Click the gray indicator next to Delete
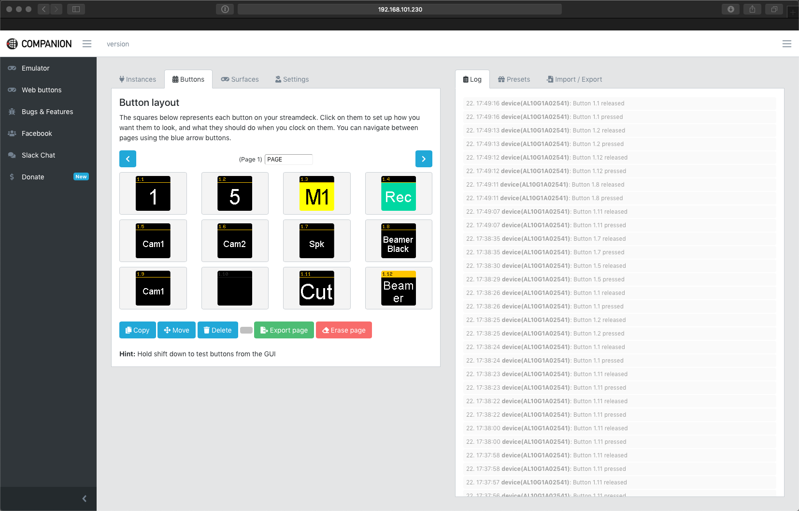Viewport: 799px width, 511px height. (x=246, y=330)
